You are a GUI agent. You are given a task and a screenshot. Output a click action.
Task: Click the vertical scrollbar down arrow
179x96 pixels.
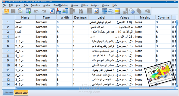pos(177,85)
